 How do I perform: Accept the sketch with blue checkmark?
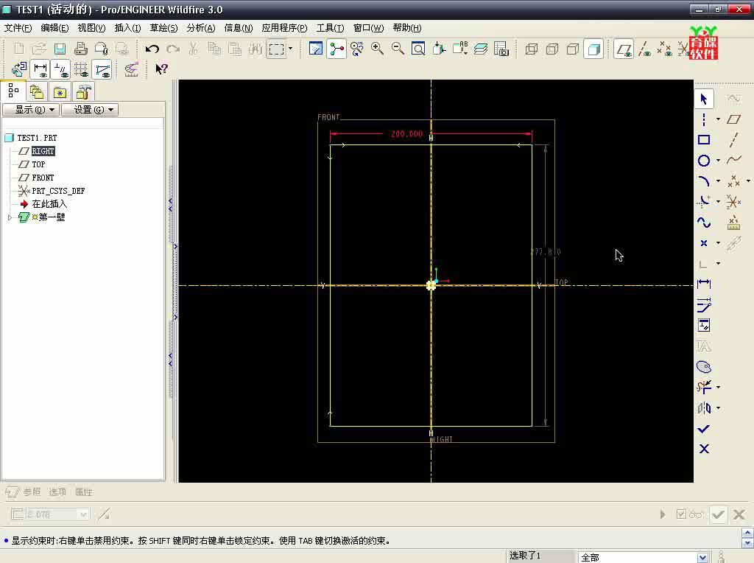pyautogui.click(x=703, y=429)
